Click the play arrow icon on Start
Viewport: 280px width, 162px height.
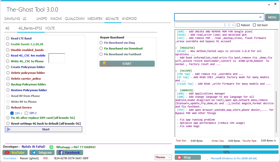(x=8, y=129)
